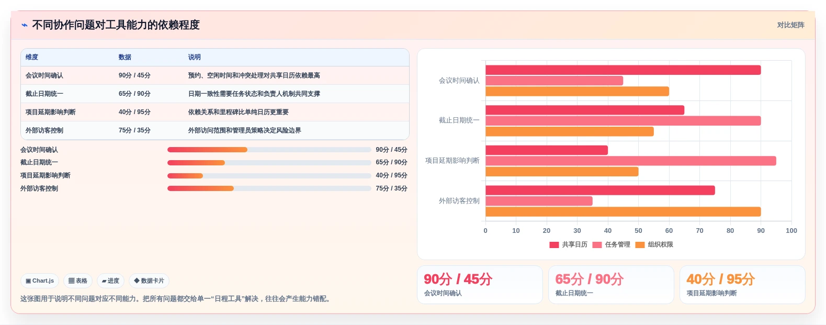
Task: Click the 共享日历 bar for 截止日期统一
Action: pos(585,110)
